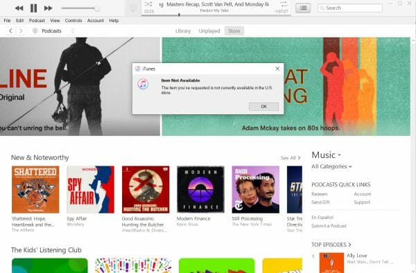Click the iTunes music note dialog icon
Image resolution: width=416 pixels, height=273 pixels.
click(143, 84)
